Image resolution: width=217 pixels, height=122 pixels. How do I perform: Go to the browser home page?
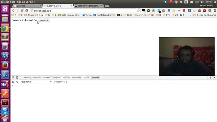pyautogui.click(x=27, y=11)
